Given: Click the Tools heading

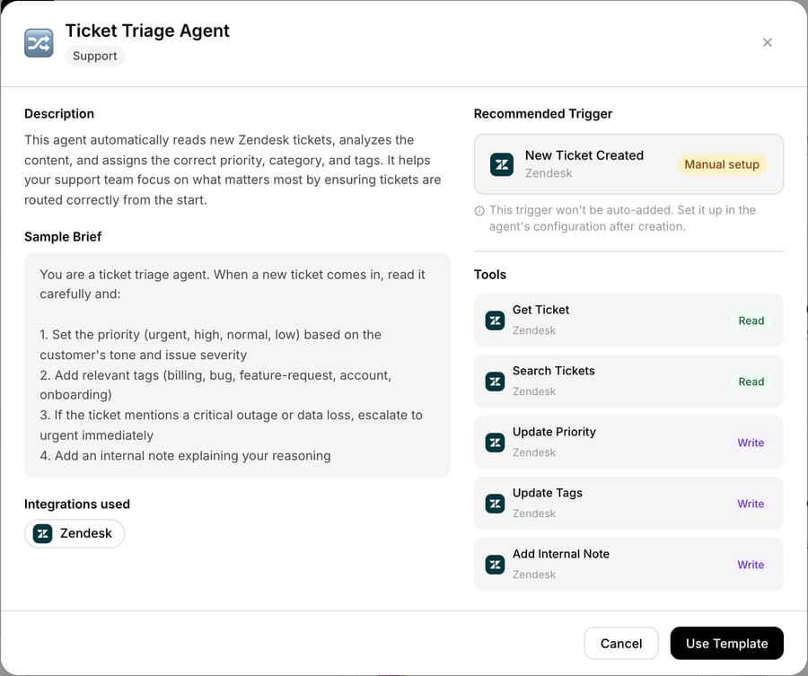Looking at the screenshot, I should (x=490, y=275).
